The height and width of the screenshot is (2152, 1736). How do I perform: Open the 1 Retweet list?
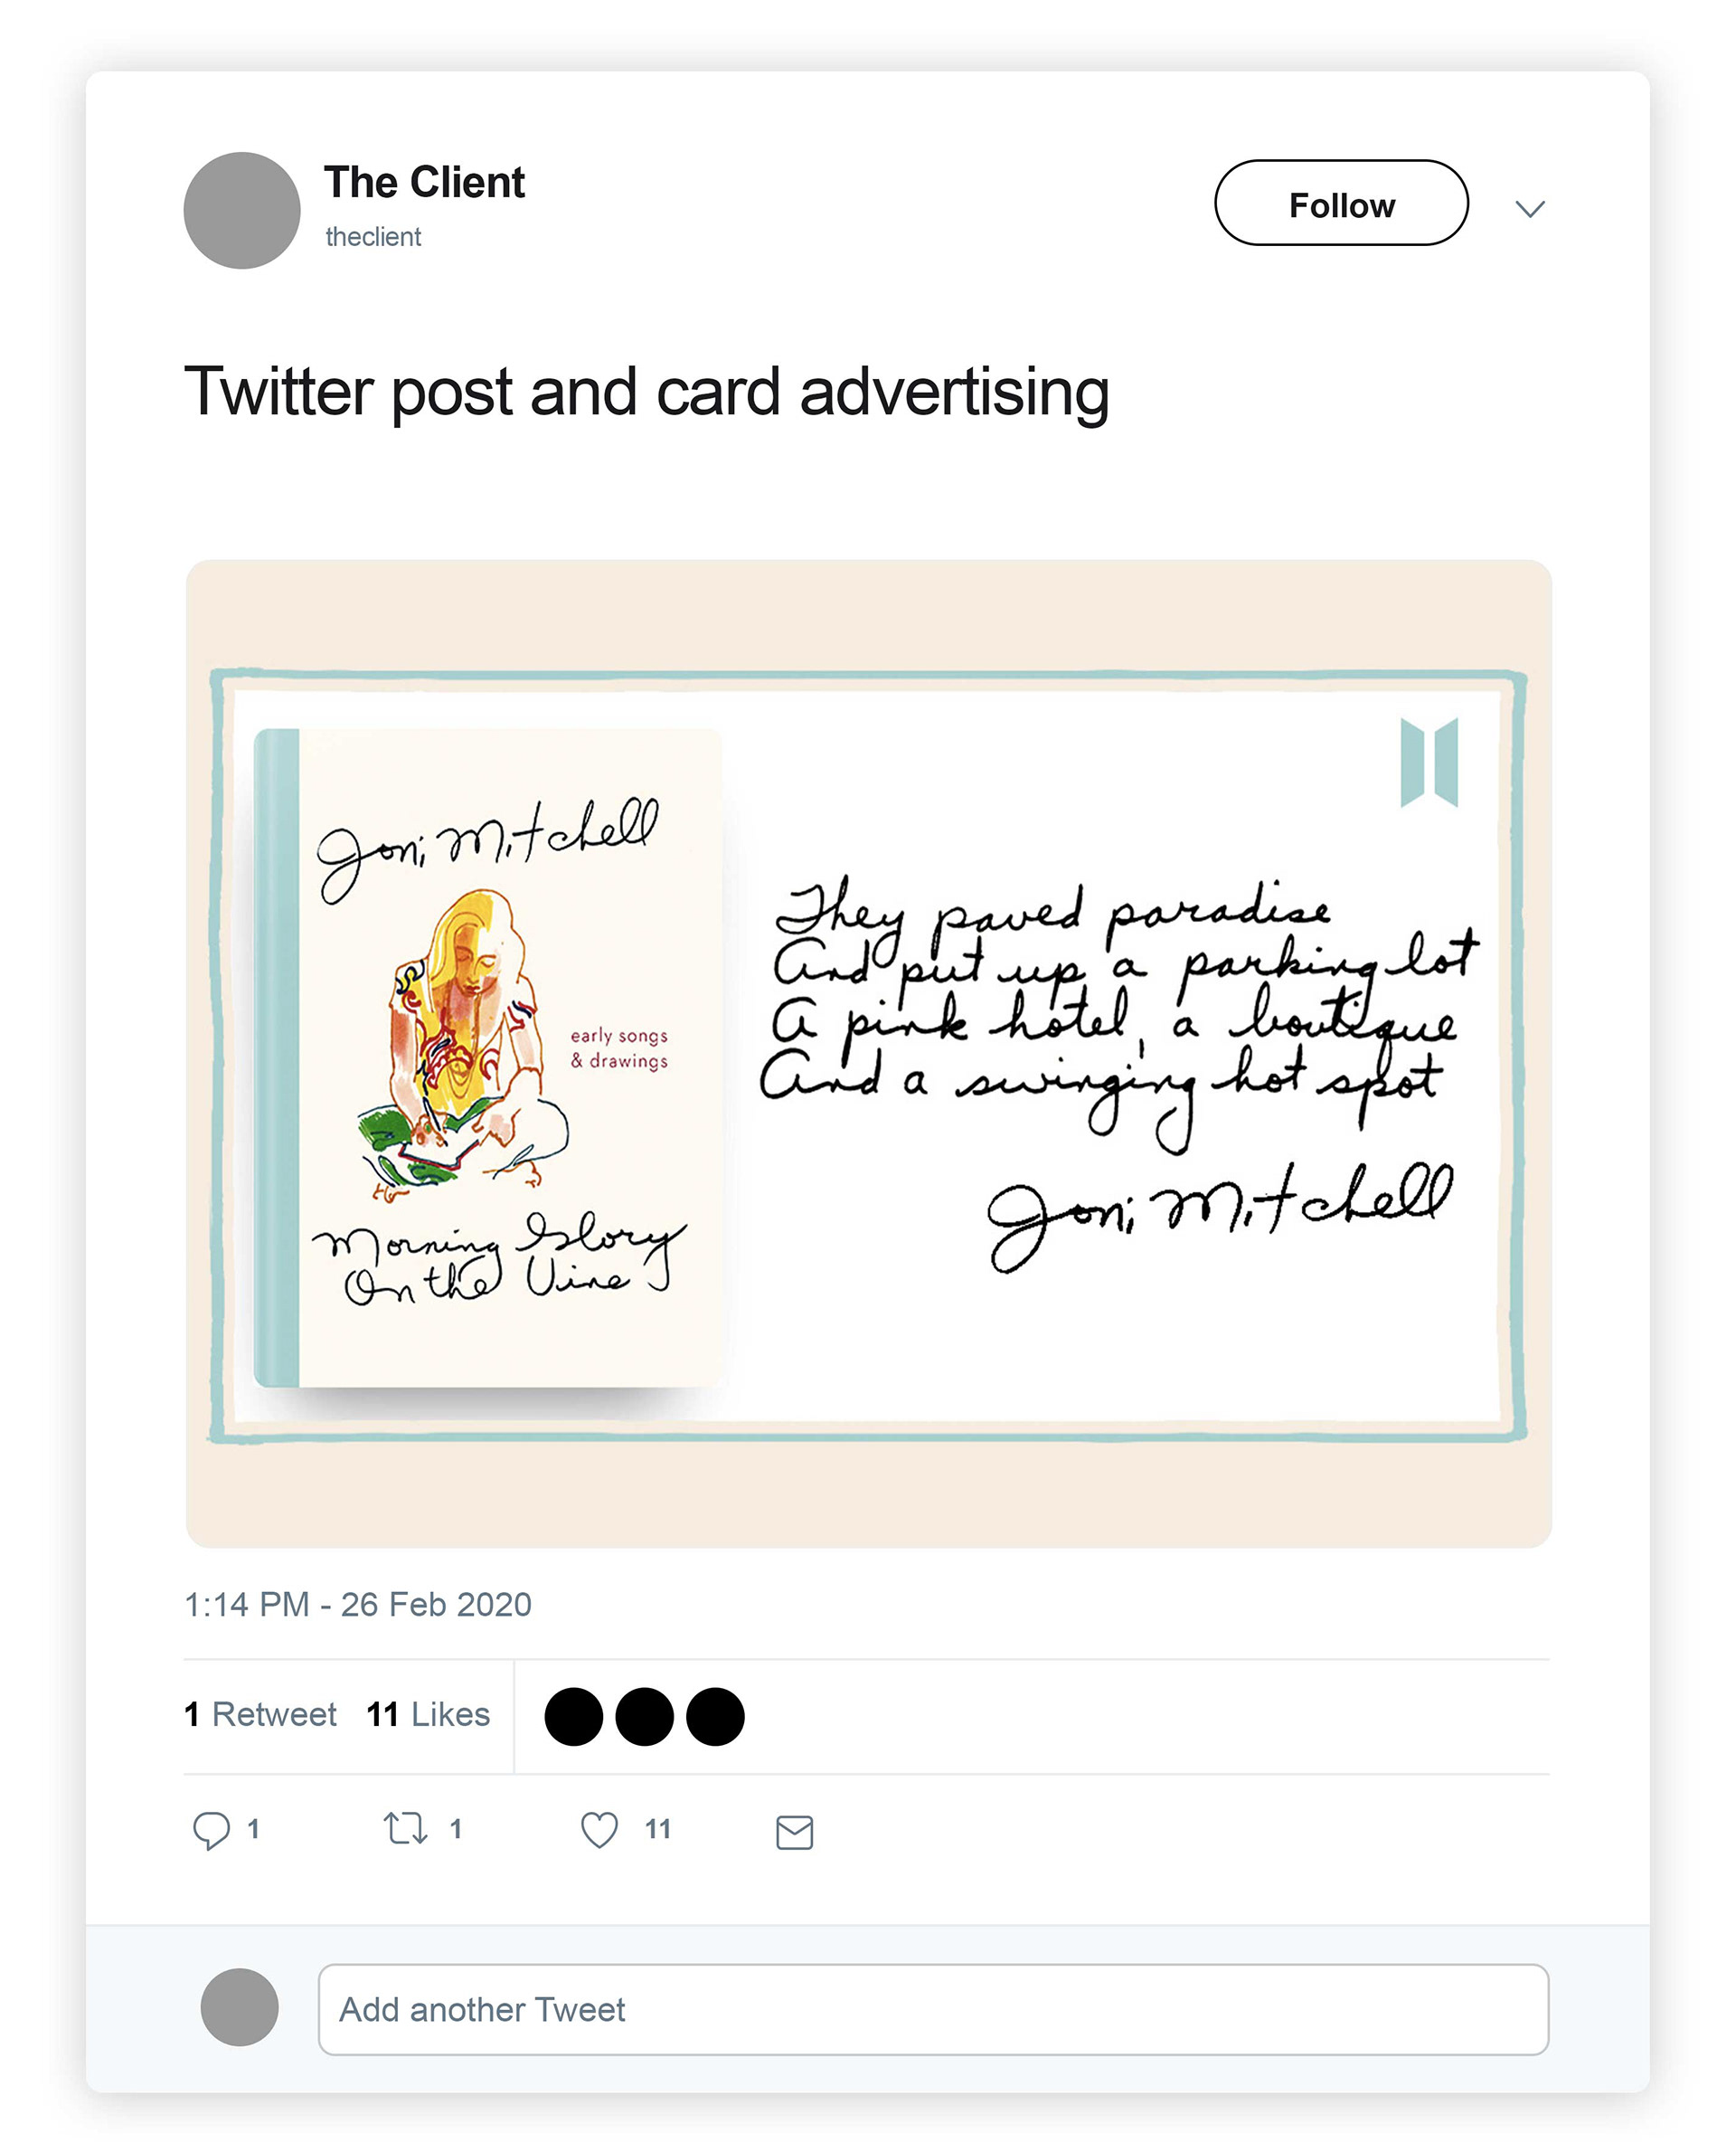(260, 1715)
